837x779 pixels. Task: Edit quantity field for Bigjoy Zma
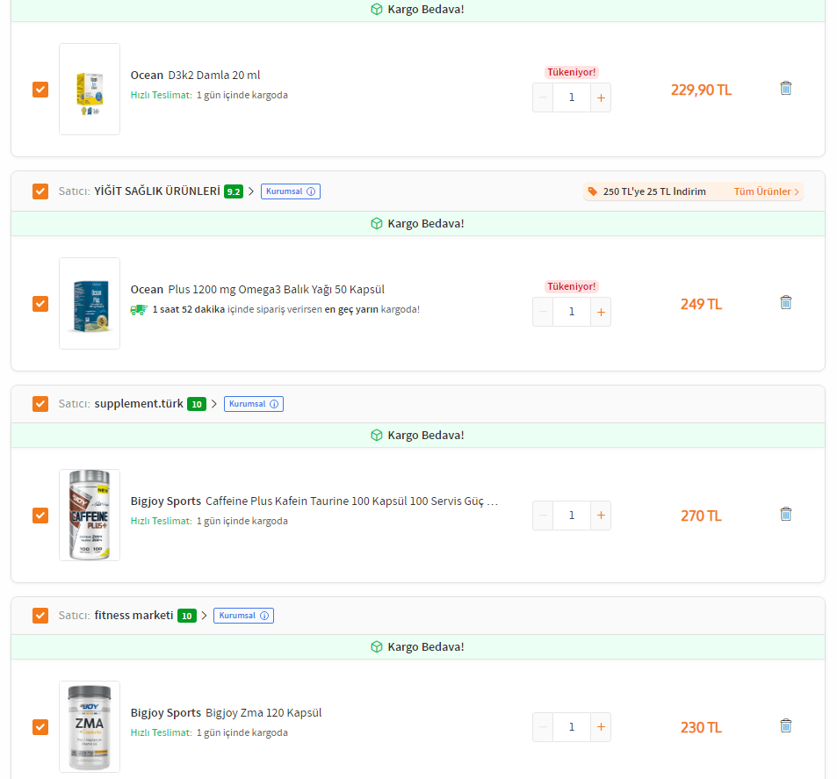[572, 727]
